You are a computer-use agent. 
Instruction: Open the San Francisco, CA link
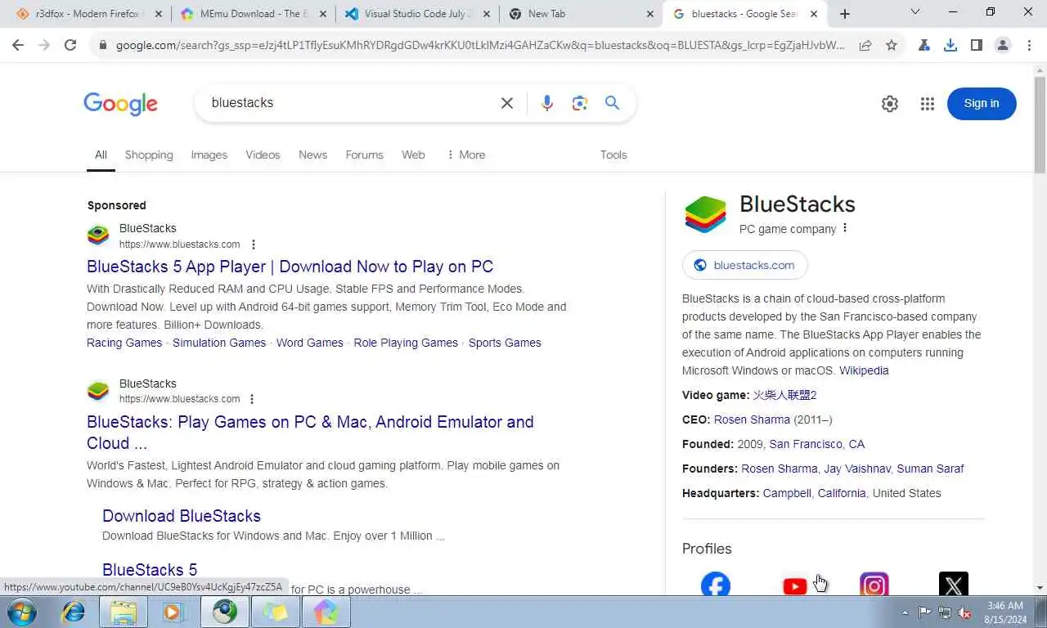point(816,444)
